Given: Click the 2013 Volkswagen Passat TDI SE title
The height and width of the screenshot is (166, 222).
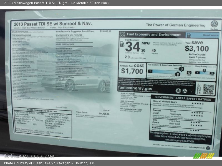Looking at the screenshot, I should pyautogui.click(x=30, y=3).
